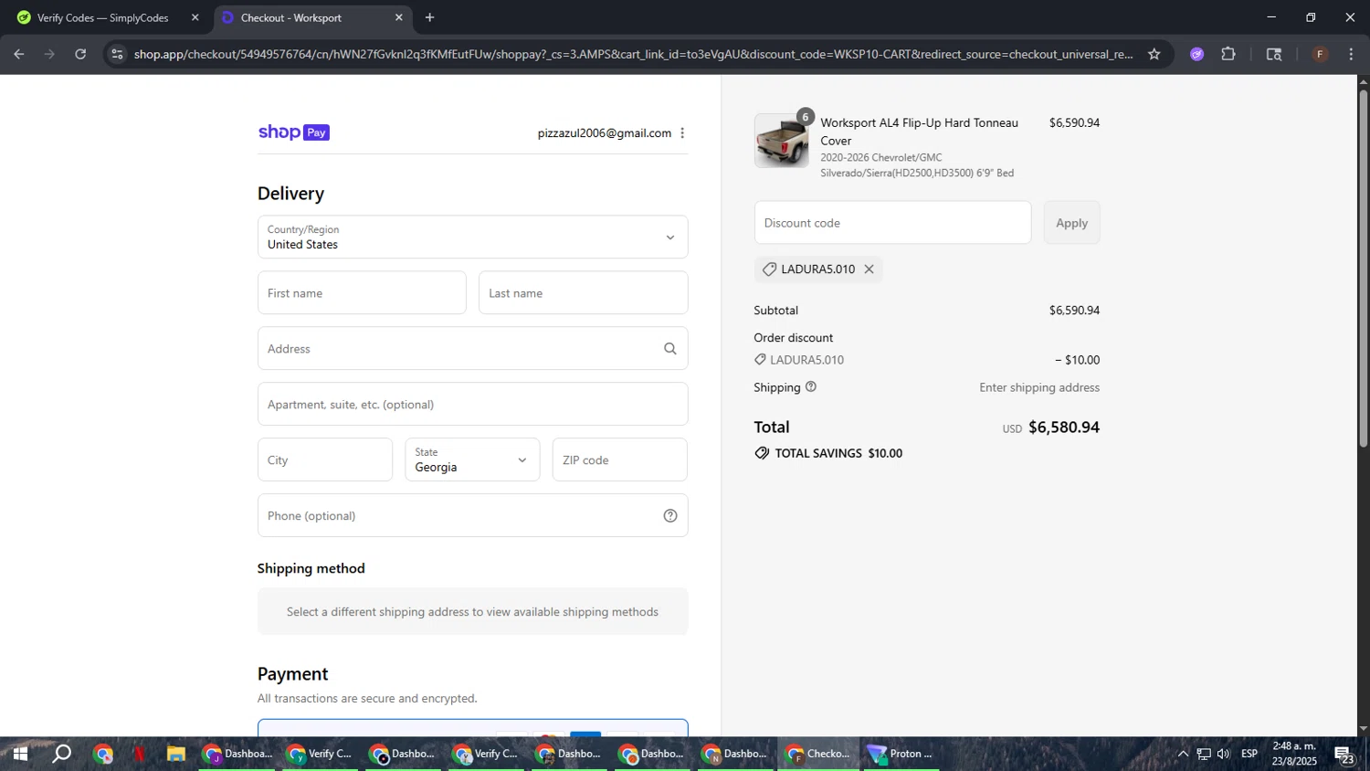1370x771 pixels.
Task: Remove the LADURA5.010 discount code
Action: pos(869,269)
